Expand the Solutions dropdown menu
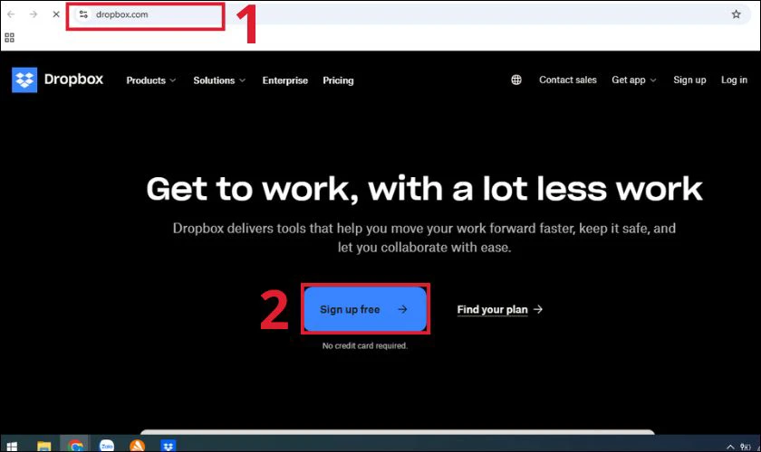761x452 pixels. (219, 80)
